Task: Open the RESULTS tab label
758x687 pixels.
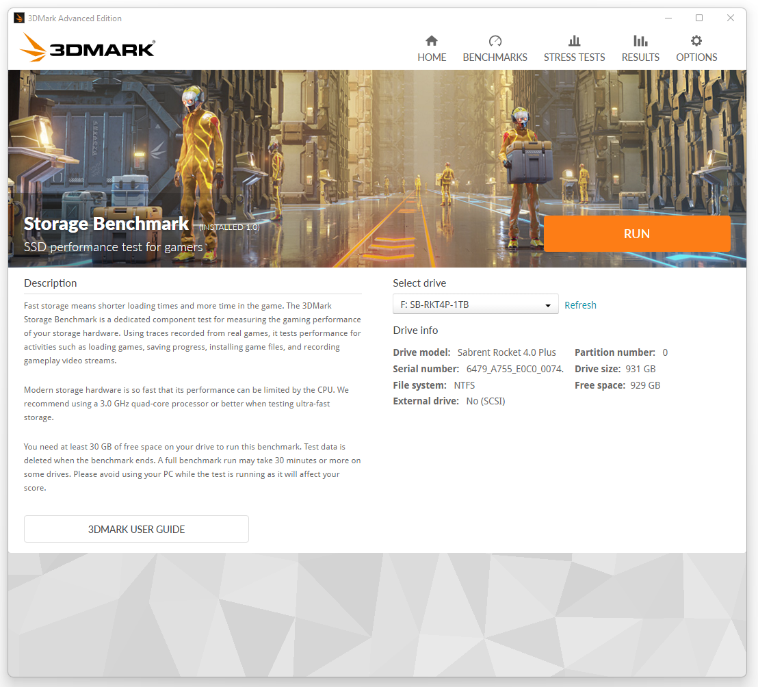Action: pyautogui.click(x=640, y=57)
